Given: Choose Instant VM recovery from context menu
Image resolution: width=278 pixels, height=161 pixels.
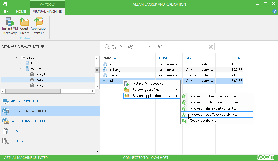Looking at the screenshot, I should [x=148, y=84].
